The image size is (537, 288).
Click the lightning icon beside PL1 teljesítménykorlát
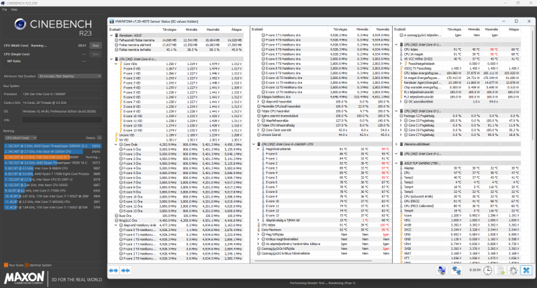401,92
